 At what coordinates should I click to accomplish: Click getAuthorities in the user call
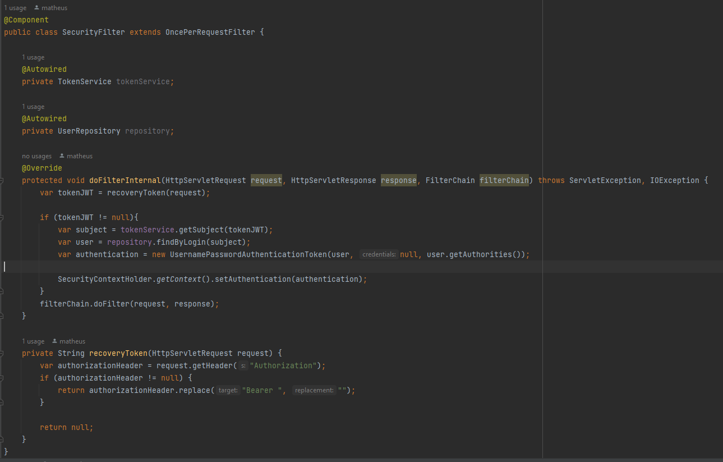tap(480, 255)
